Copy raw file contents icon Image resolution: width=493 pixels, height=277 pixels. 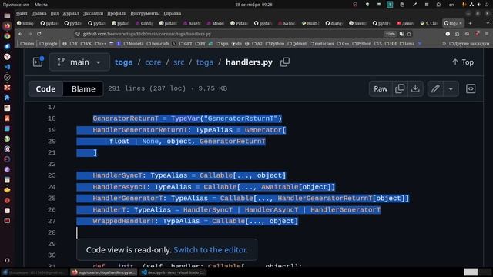[x=400, y=89]
